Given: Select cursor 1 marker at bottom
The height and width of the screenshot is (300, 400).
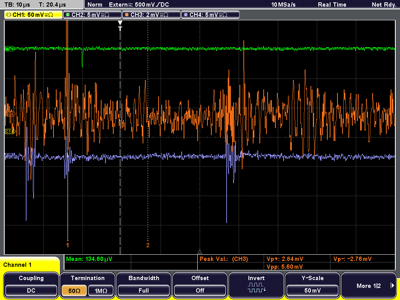Looking at the screenshot, I should (x=68, y=245).
